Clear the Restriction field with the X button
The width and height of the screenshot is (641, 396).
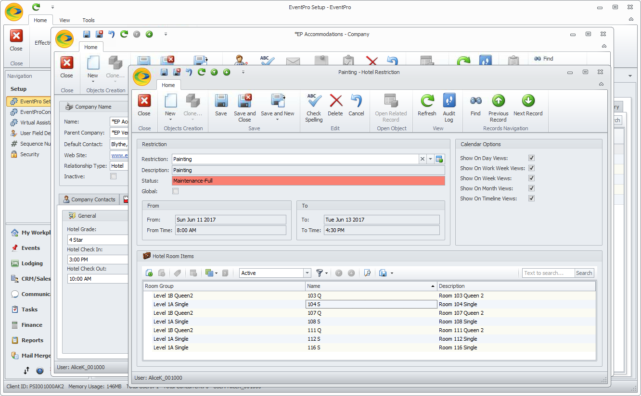tap(422, 159)
